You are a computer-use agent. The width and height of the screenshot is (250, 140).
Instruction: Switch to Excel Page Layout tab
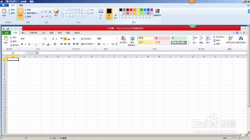click(33, 33)
